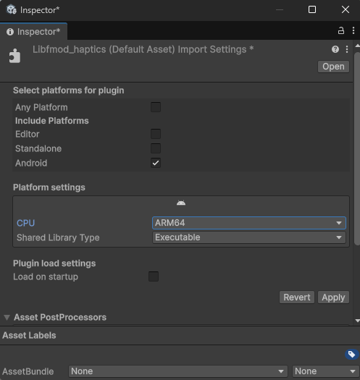
Task: Open the AssetBundle variant dropdown
Action: [x=326, y=371]
